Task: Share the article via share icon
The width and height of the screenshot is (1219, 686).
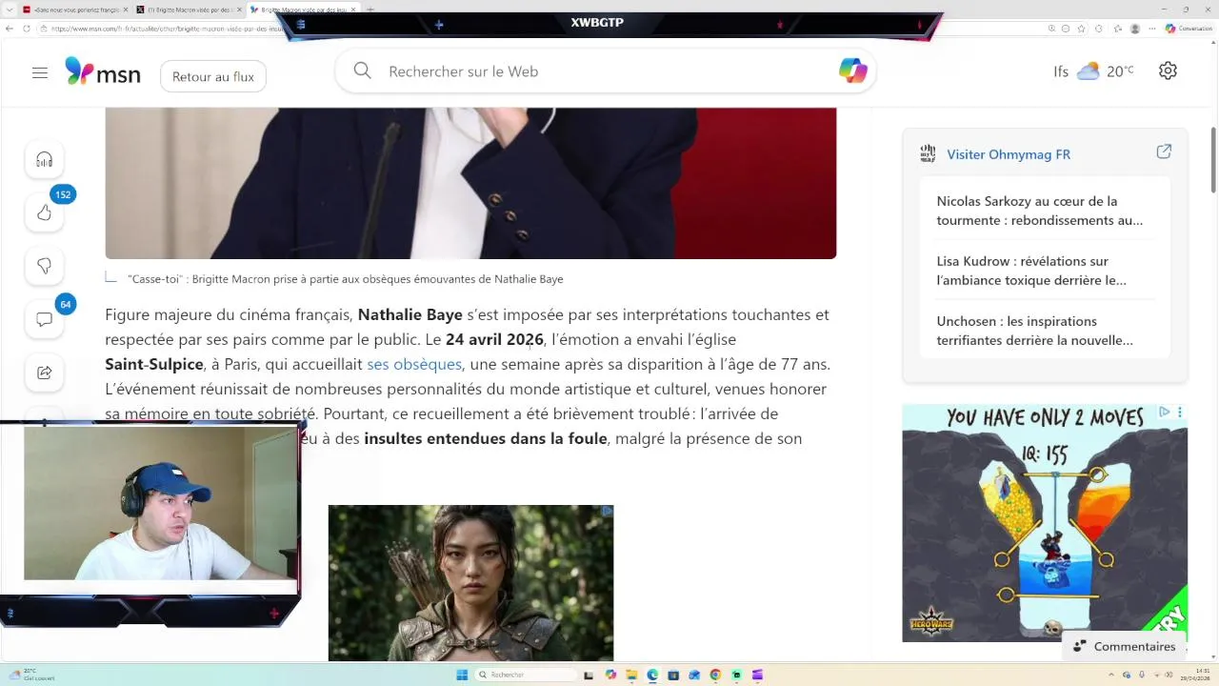Action: click(x=44, y=373)
